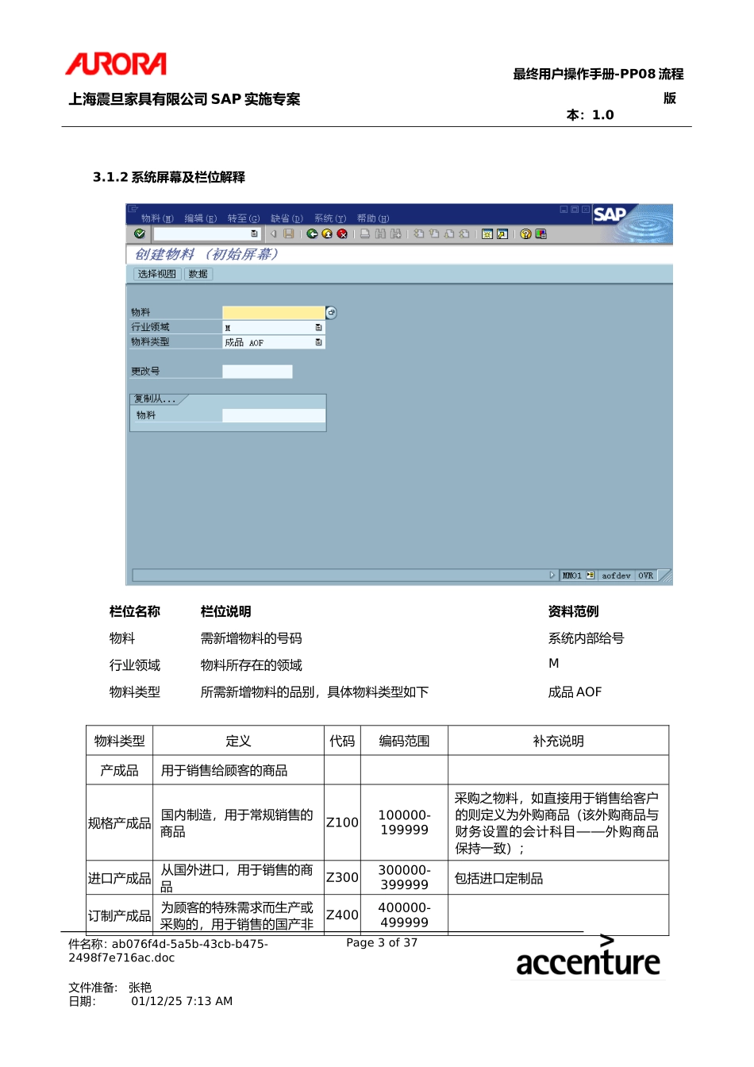Click the red Cancel icon
This screenshot has height=1067, width=754.
click(342, 234)
